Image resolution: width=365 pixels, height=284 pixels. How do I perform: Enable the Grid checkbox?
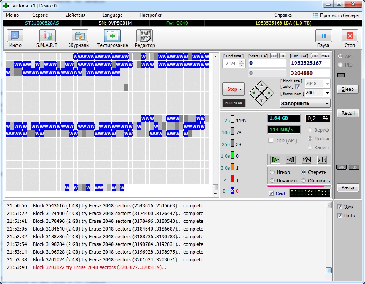[271, 194]
